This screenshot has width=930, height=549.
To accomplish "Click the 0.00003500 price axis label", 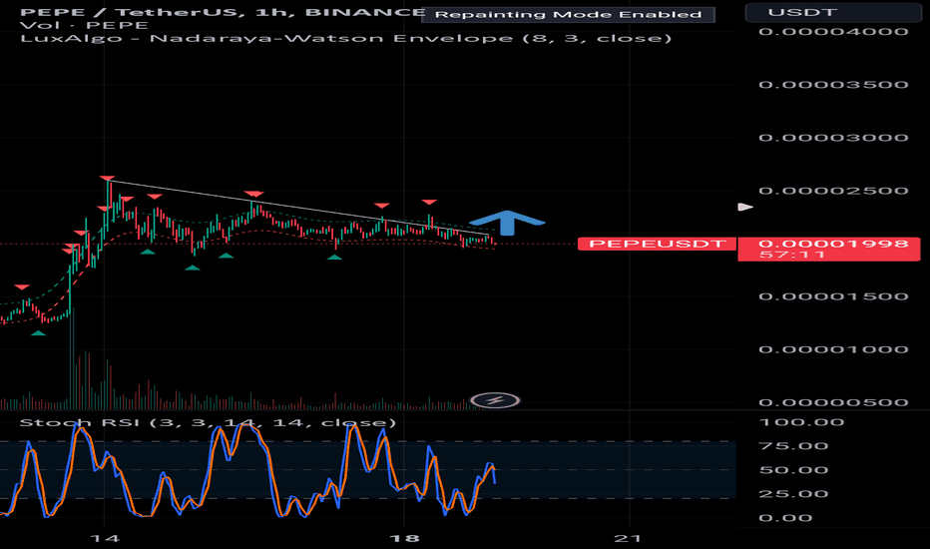I will pos(833,84).
